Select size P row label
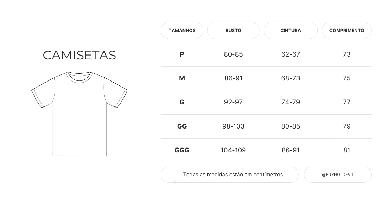 tap(182, 54)
